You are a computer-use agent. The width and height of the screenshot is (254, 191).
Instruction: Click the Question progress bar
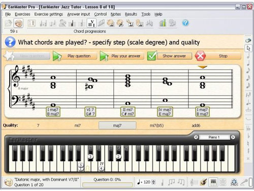pyautogui.click(x=107, y=185)
